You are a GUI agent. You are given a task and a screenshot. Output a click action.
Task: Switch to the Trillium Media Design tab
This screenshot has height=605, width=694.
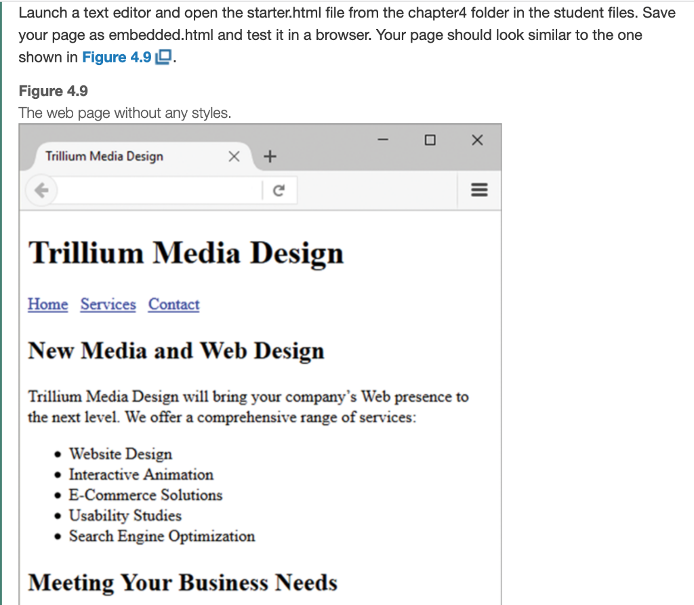102,156
